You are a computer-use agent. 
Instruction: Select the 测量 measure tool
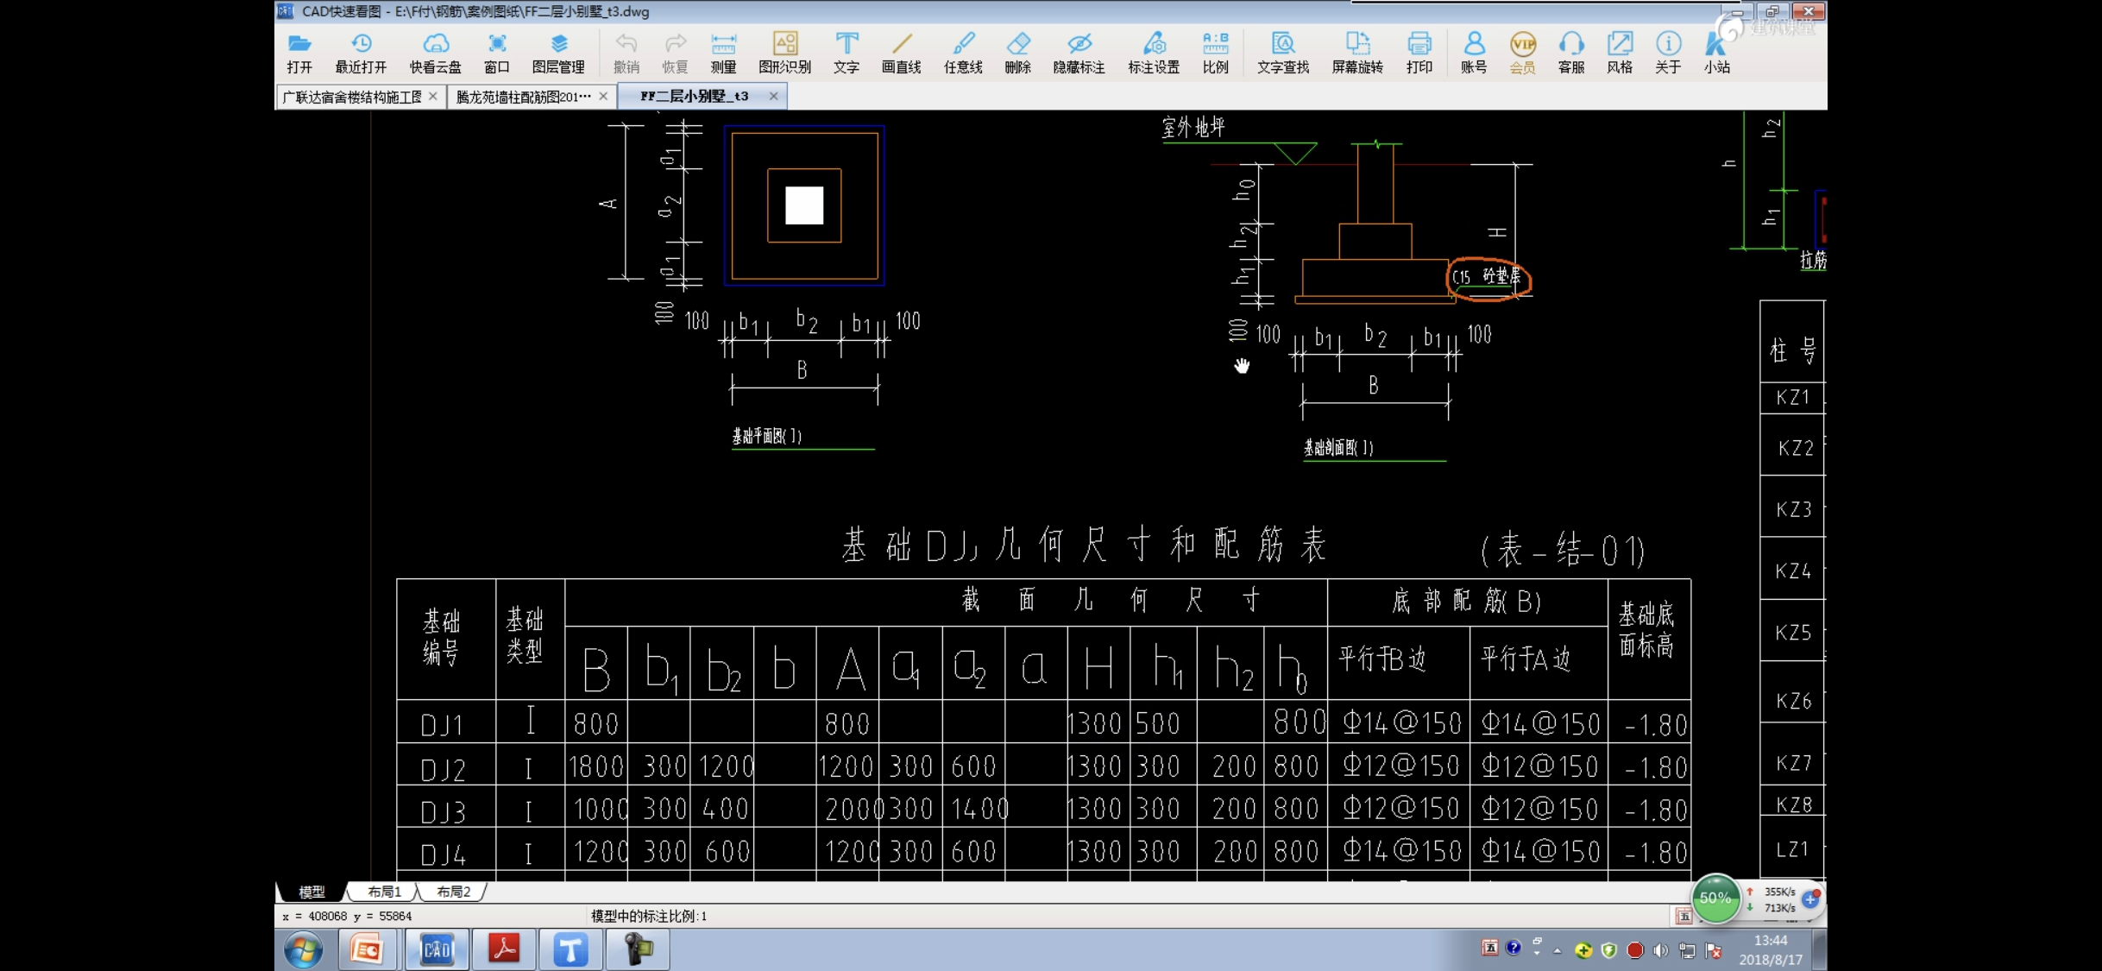pos(723,53)
